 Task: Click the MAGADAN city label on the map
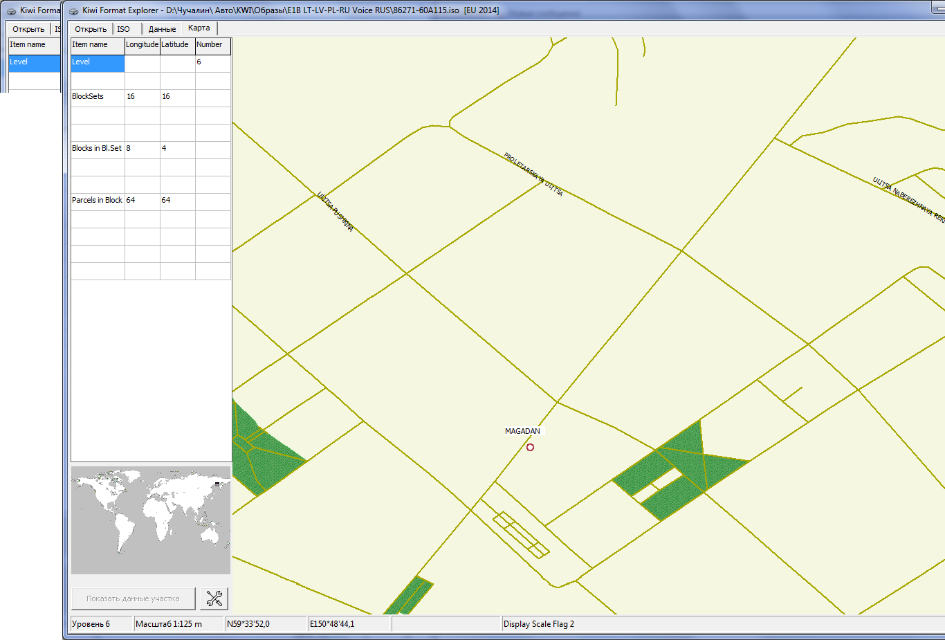click(522, 431)
